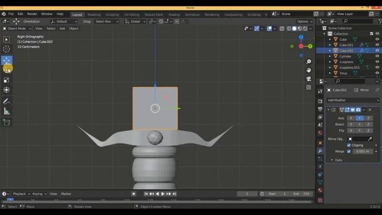Toggle X-ray view in viewport header
The width and height of the screenshot is (382, 215).
pyautogui.click(x=282, y=29)
